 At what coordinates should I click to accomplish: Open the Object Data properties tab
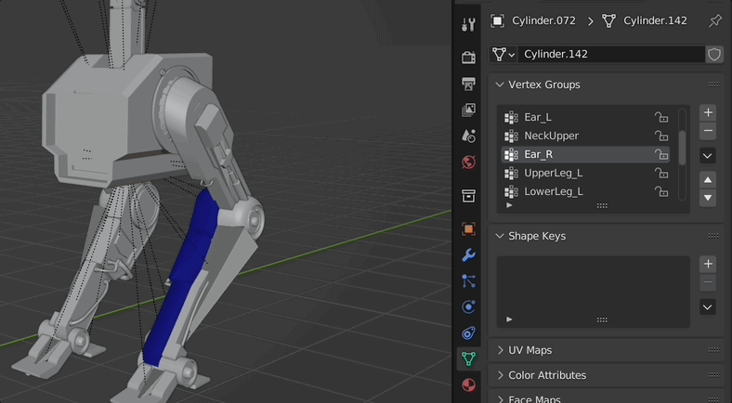(x=468, y=359)
